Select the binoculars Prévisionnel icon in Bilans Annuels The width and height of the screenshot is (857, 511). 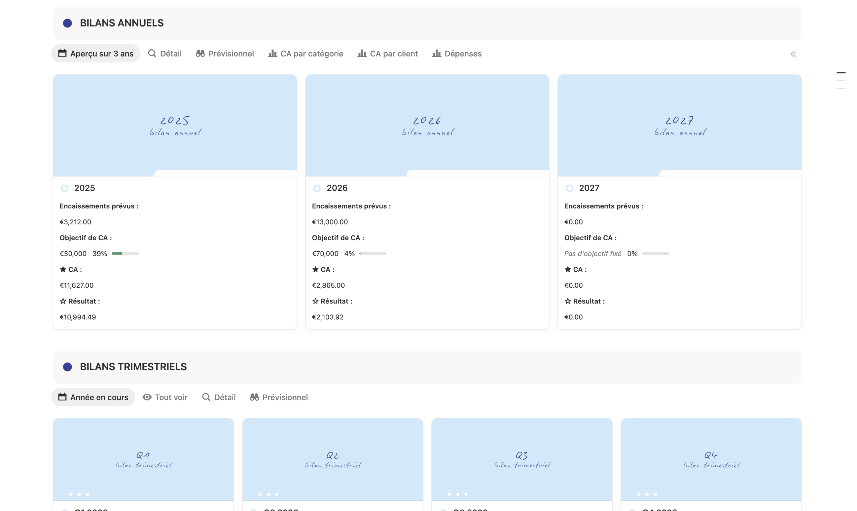(201, 53)
